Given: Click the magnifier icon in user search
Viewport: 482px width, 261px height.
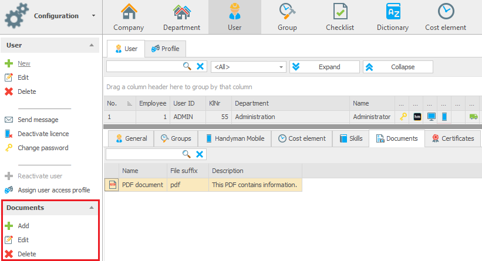Looking at the screenshot, I should (x=187, y=66).
